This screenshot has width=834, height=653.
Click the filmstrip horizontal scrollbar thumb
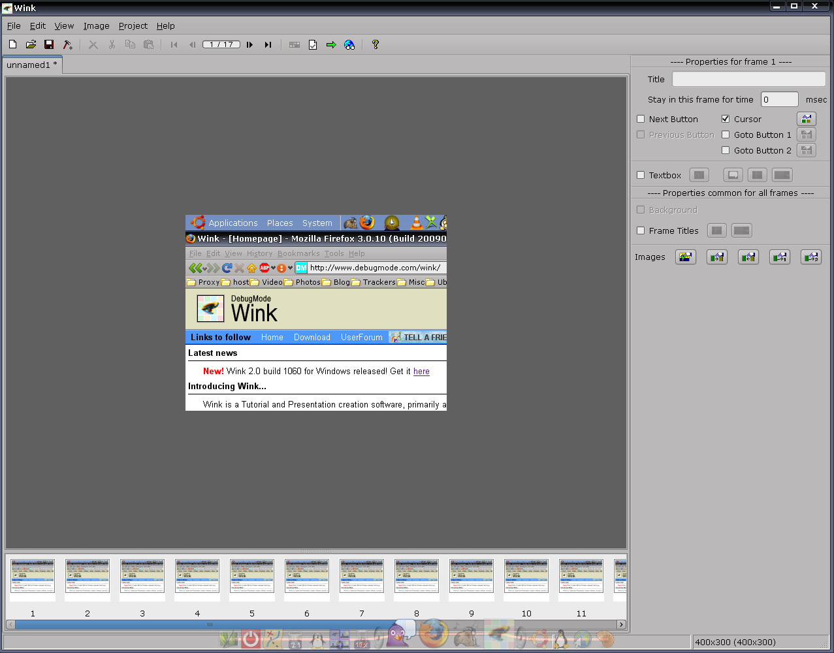click(x=210, y=624)
